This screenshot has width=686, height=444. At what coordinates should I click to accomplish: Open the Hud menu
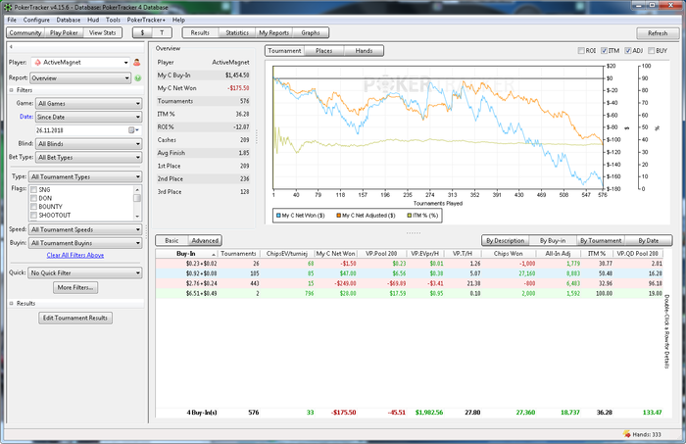click(93, 21)
